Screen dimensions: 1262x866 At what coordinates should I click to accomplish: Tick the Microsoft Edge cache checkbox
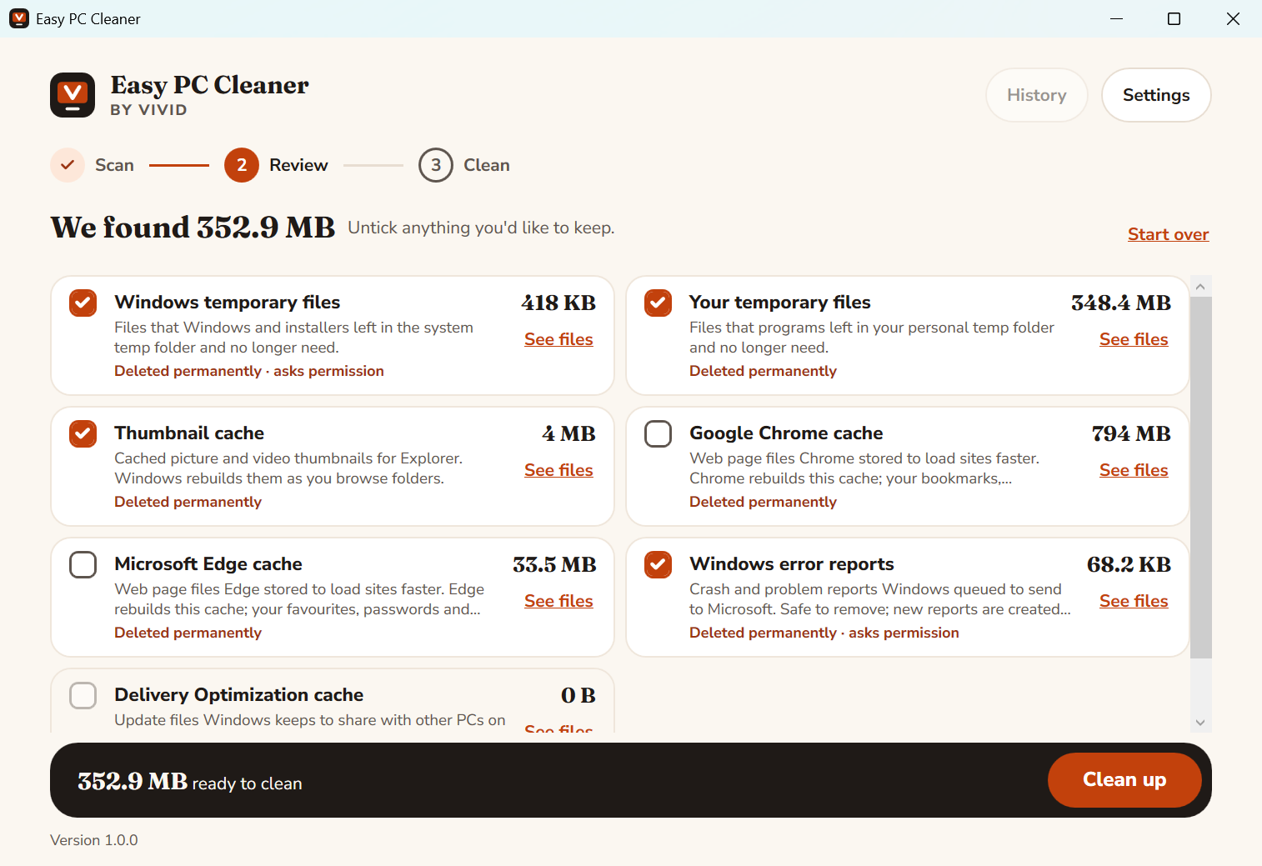coord(83,564)
